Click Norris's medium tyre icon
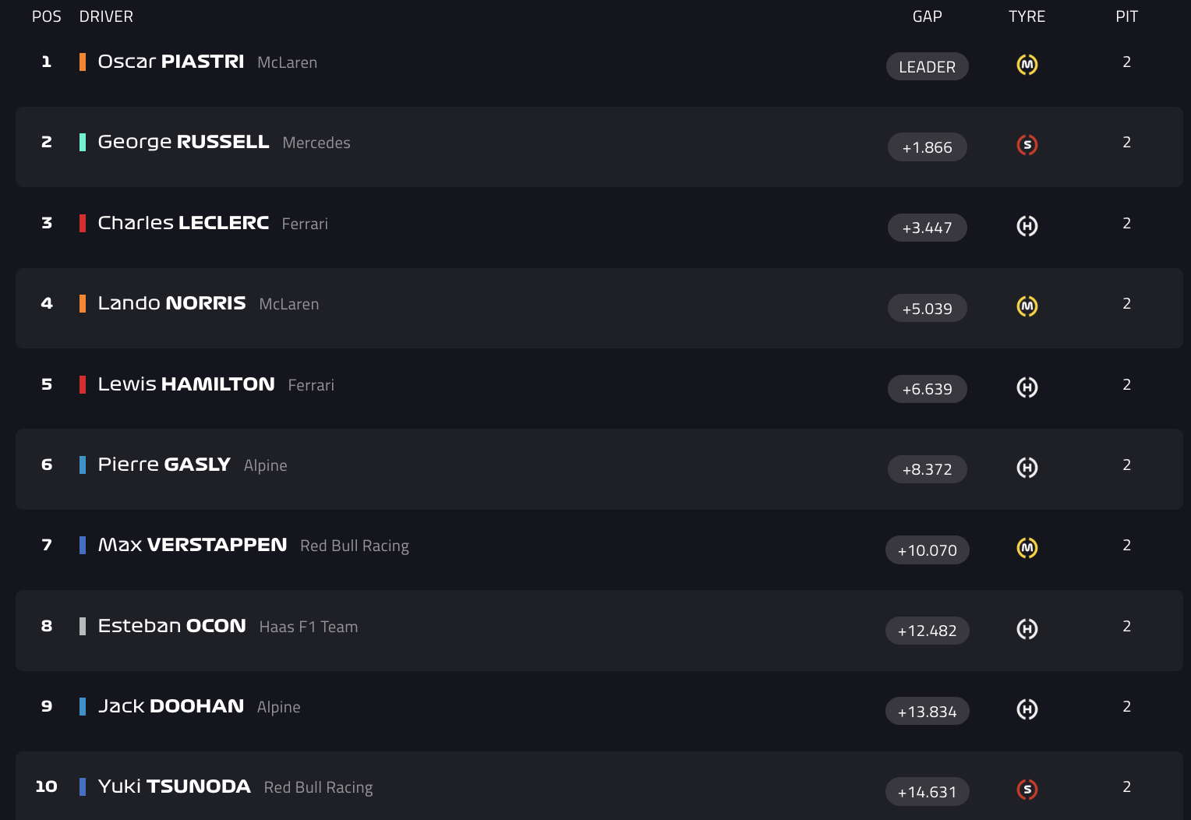This screenshot has width=1191, height=820. point(1027,306)
